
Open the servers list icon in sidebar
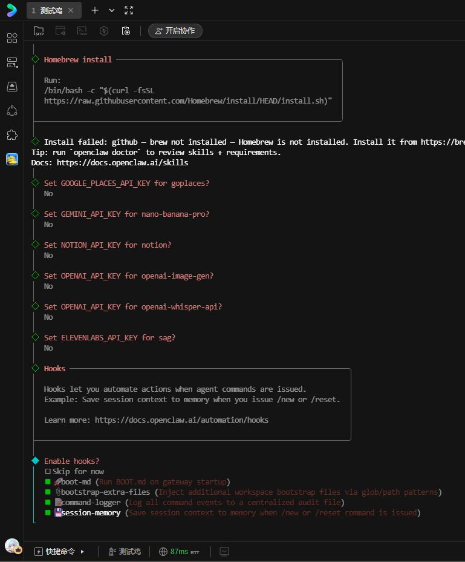tap(12, 62)
